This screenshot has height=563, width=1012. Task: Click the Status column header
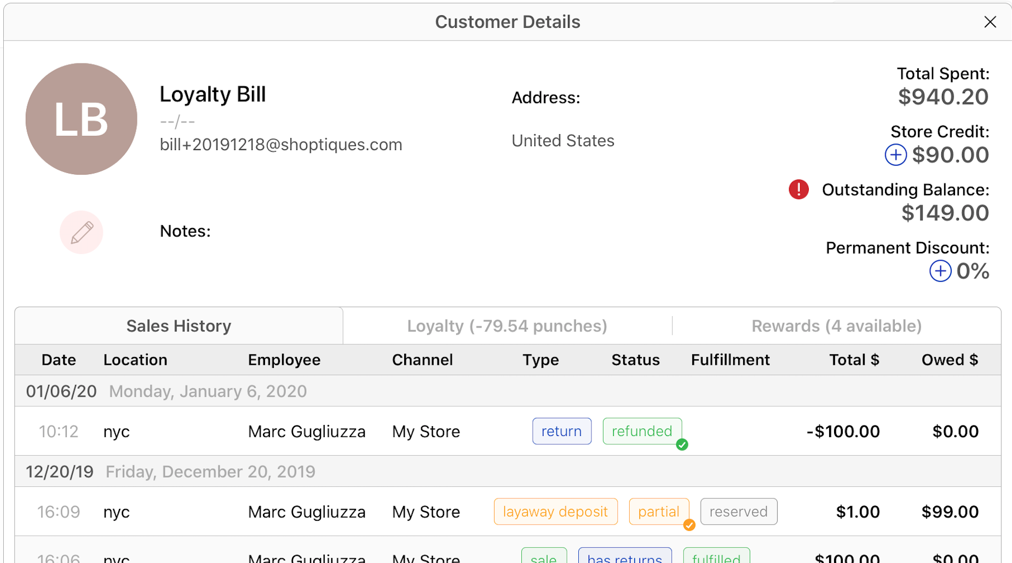635,360
